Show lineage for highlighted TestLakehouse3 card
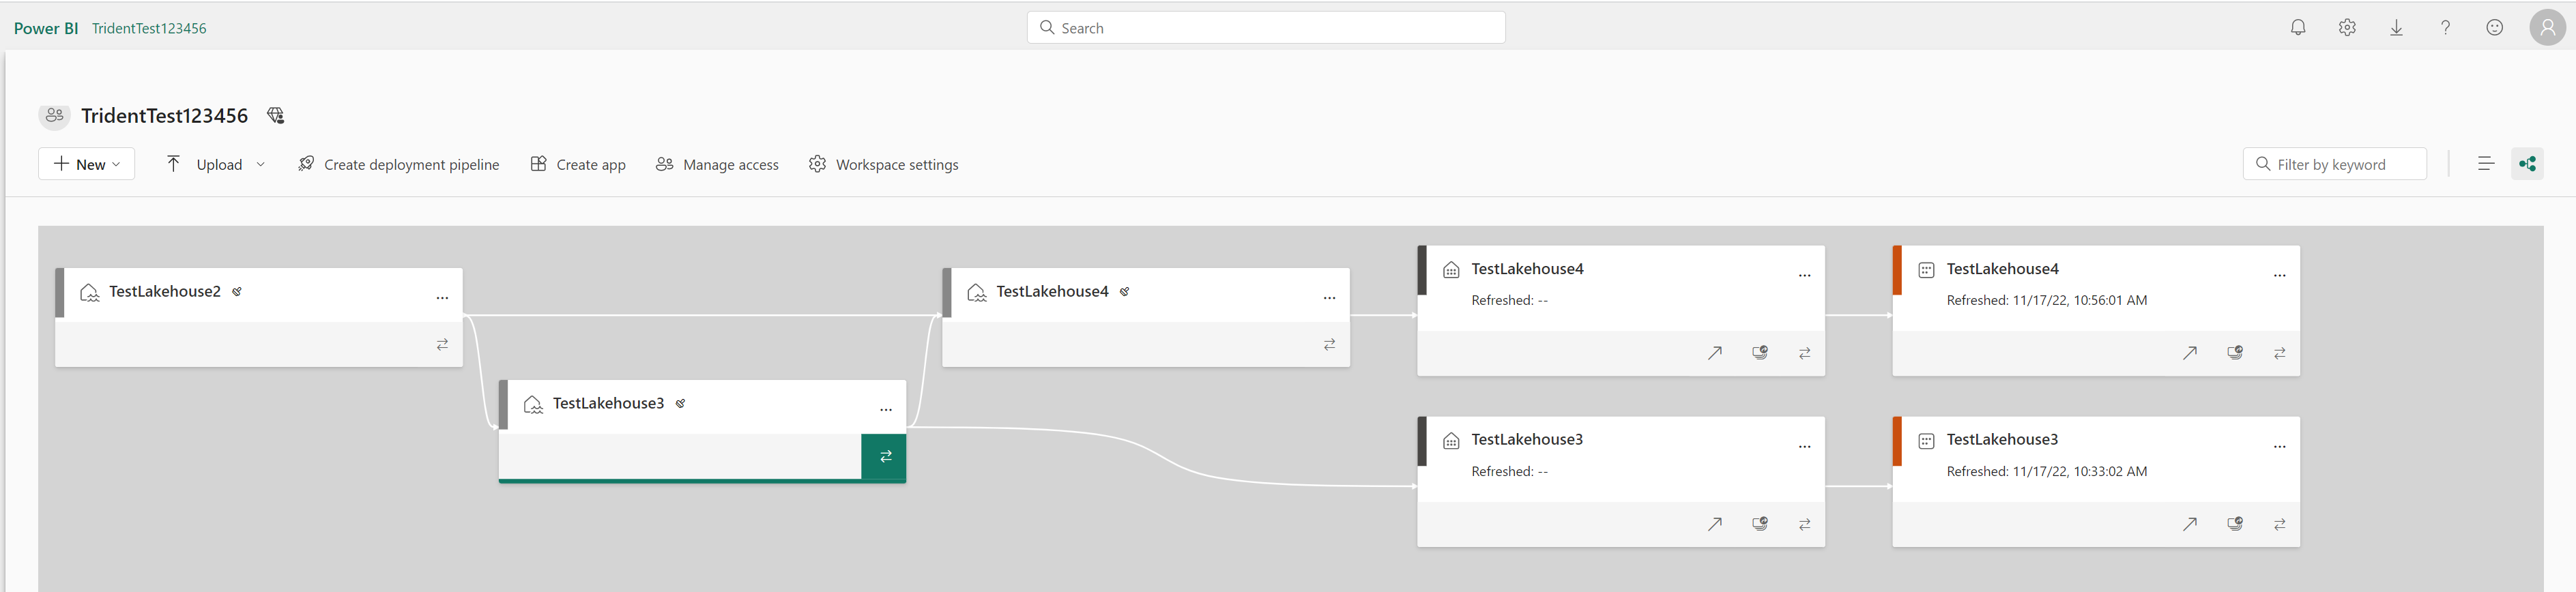 click(885, 457)
